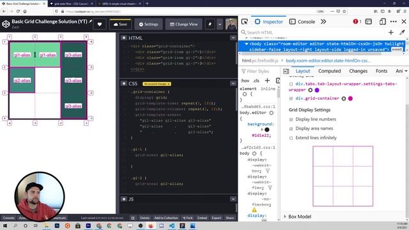Open the sidebar tabs overflow dropdown arrow
The height and width of the screenshot is (230, 409).
pyautogui.click(x=406, y=71)
